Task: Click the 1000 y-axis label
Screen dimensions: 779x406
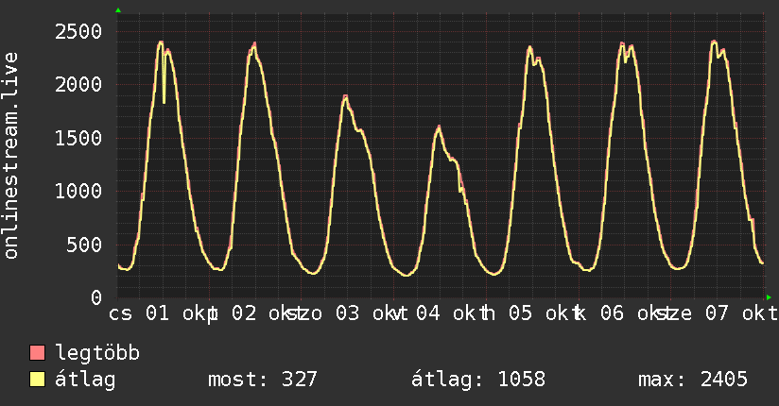Action: pos(78,191)
